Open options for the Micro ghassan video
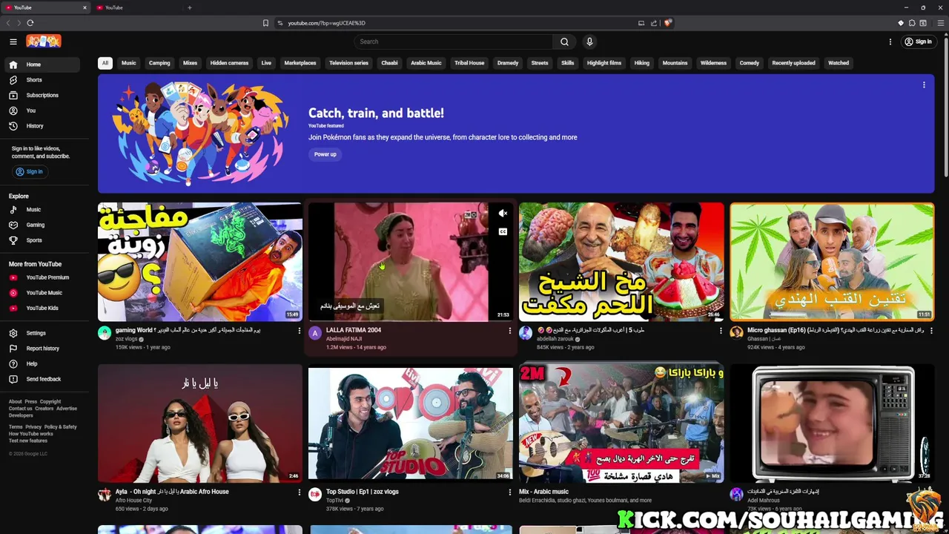Viewport: 949px width, 534px height. 931,331
